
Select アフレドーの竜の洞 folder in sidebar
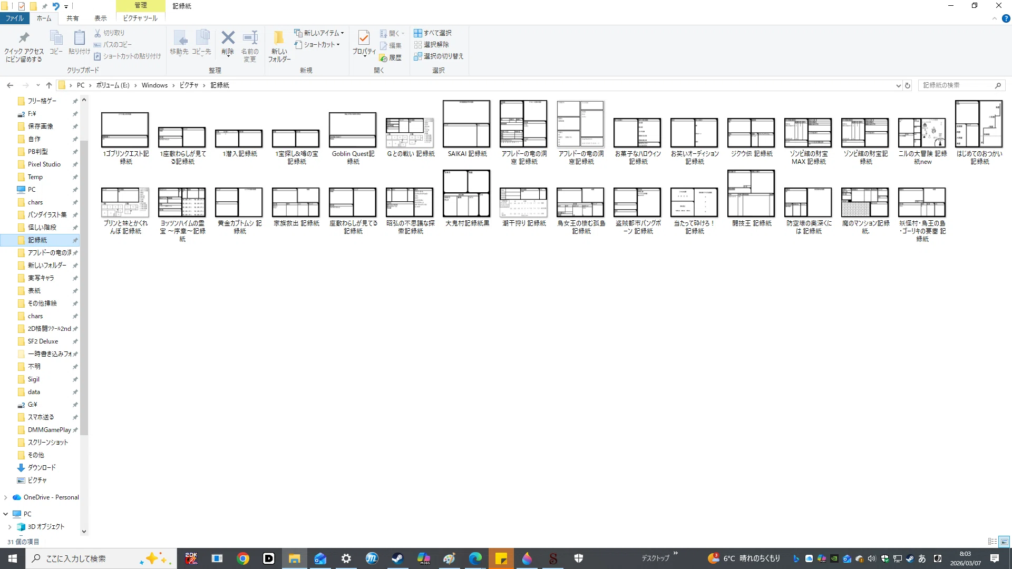pos(49,253)
